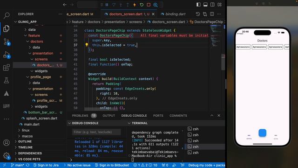Maximize the bottom panel chevron
Viewport: 298px width, 168px height.
[212, 115]
